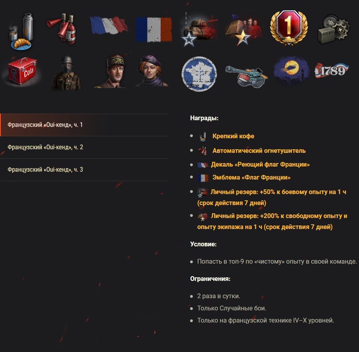Click Декаль «Реющий флаг Франции» link

(260, 165)
